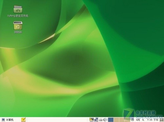Click the volume speaker icon
The height and width of the screenshot is (122, 164).
tap(105, 120)
